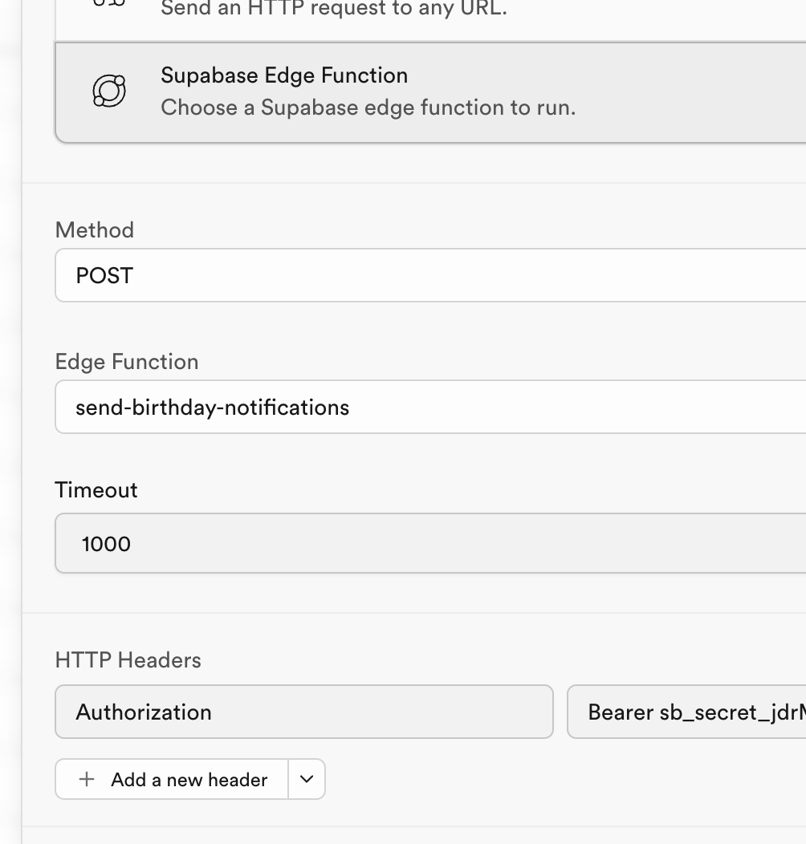Click the 'Edge Function' field label

point(126,362)
